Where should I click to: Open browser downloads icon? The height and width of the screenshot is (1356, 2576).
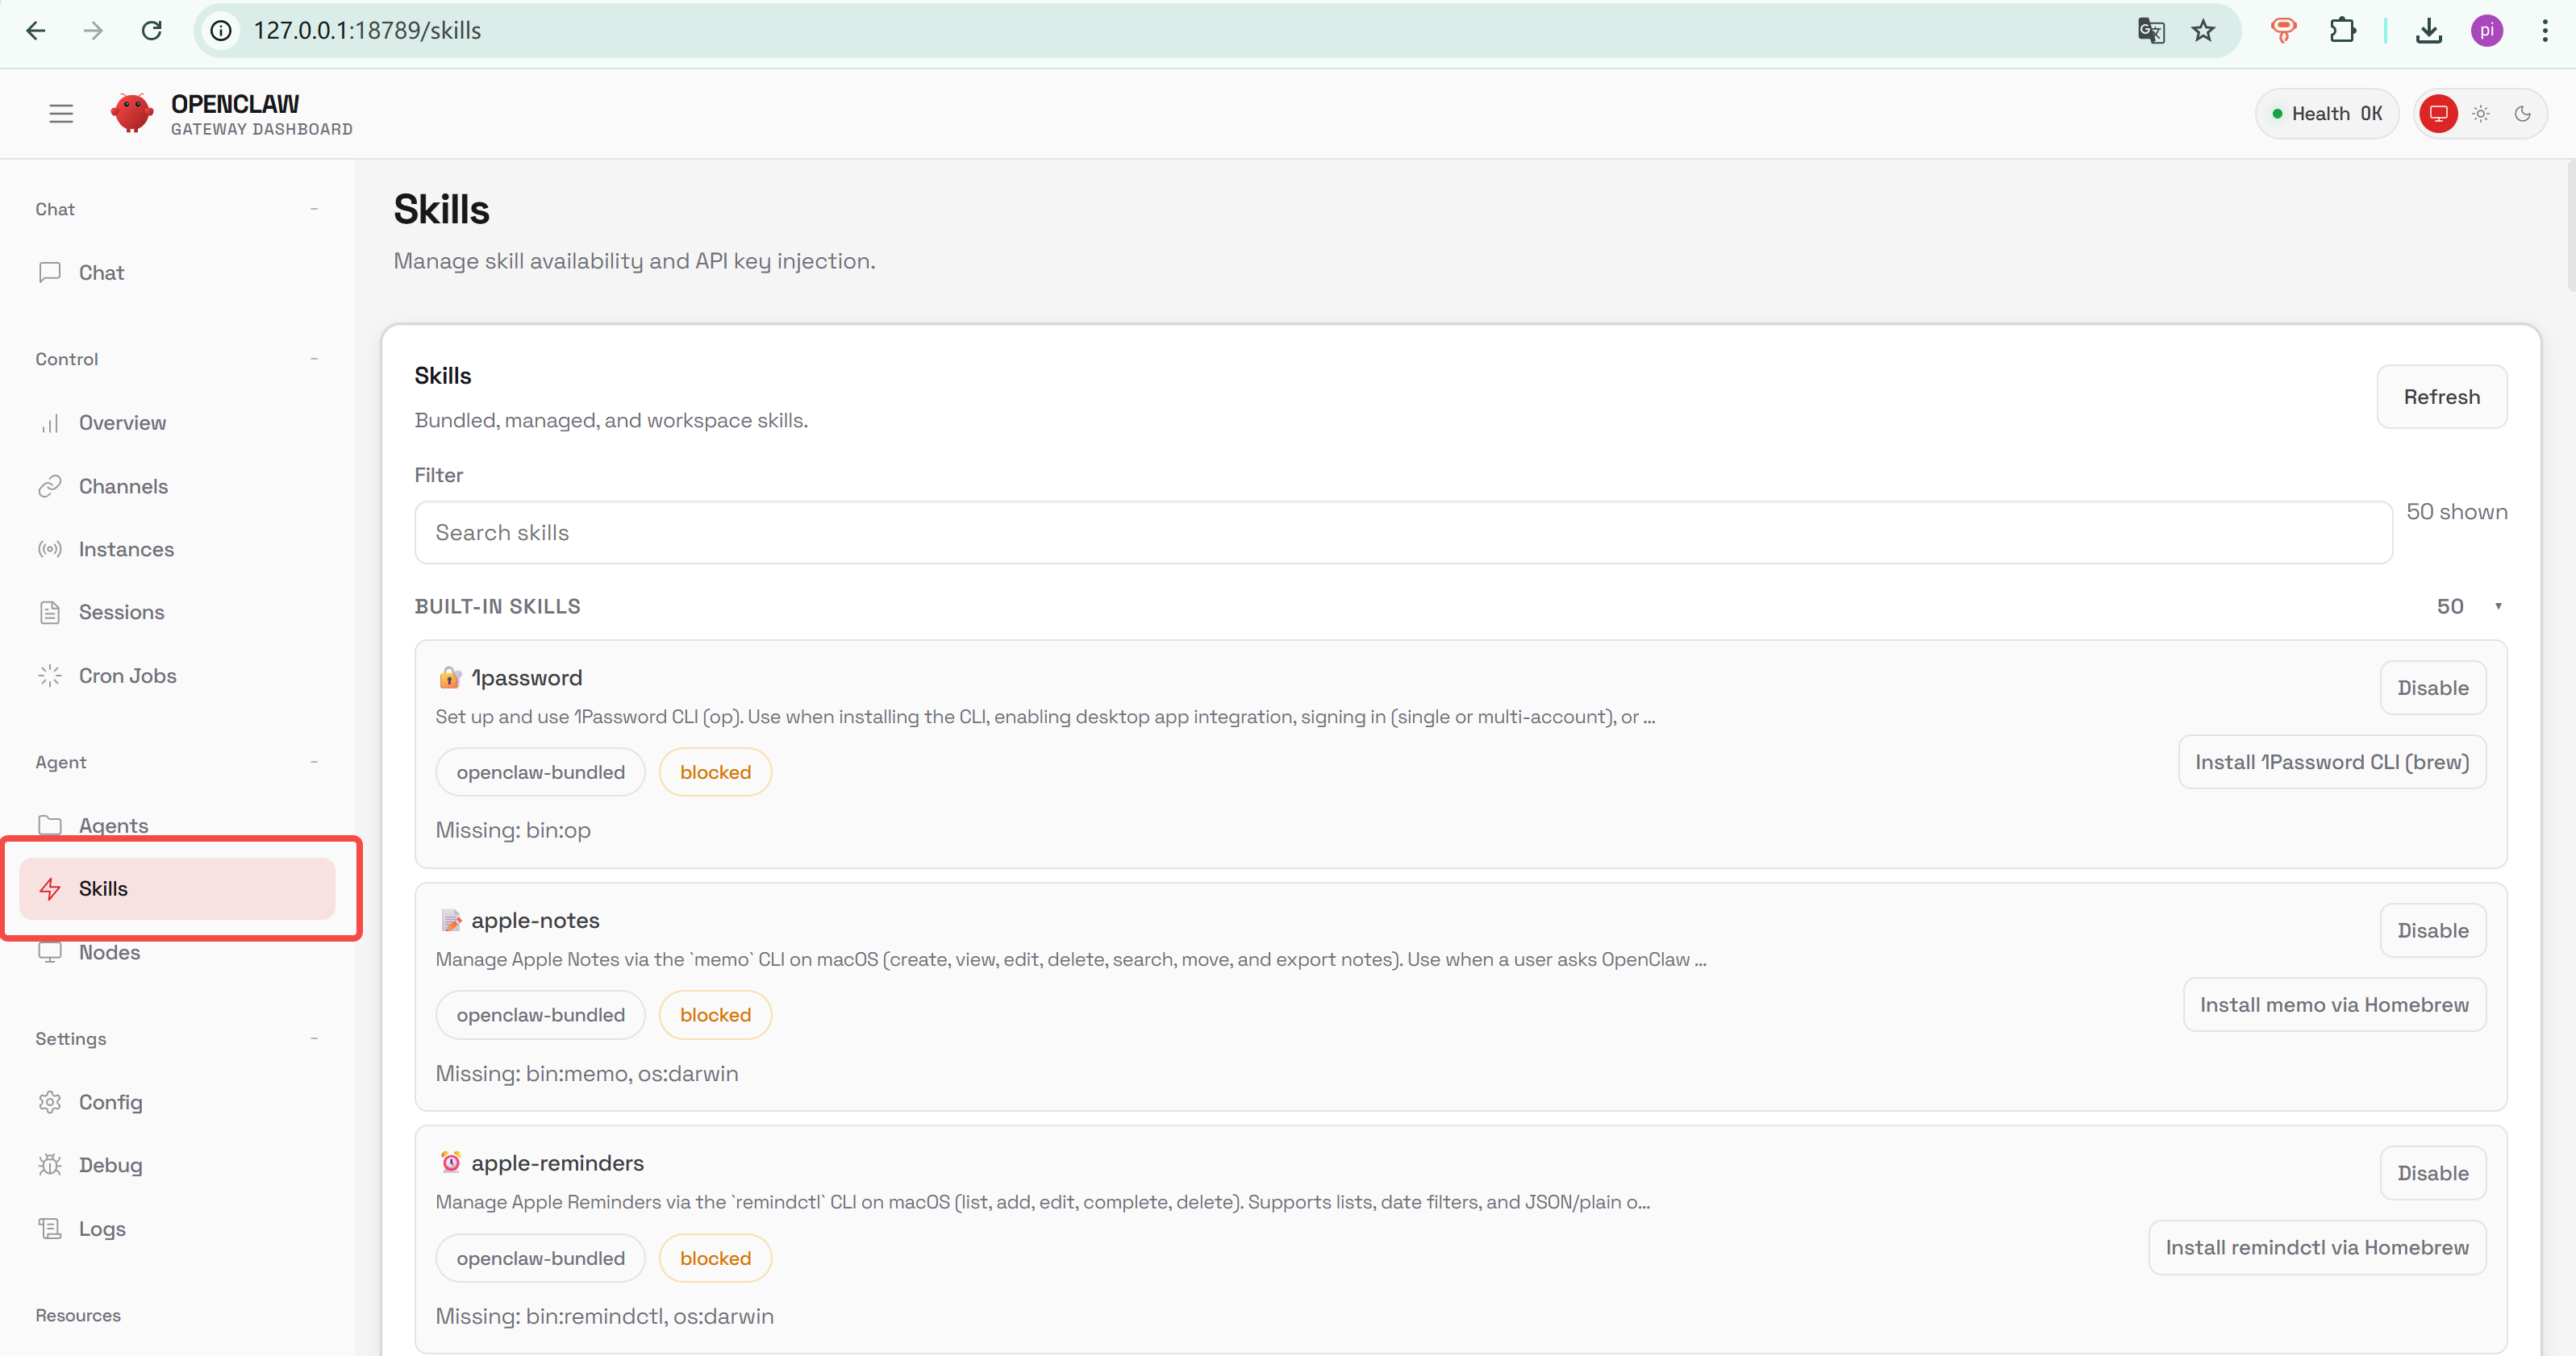[x=2429, y=31]
